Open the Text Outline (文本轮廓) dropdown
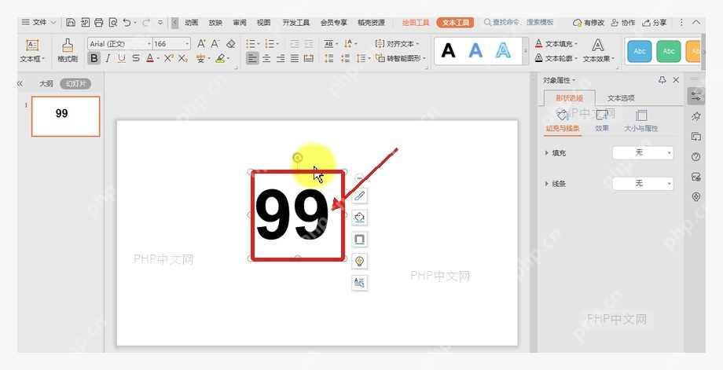 (556, 58)
